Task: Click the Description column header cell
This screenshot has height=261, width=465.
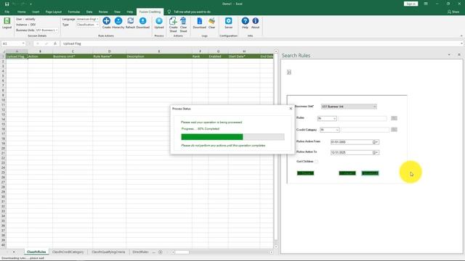Action: (x=159, y=57)
